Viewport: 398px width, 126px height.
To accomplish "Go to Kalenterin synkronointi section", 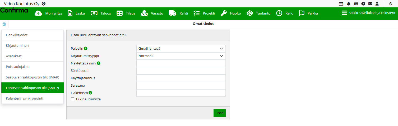I will tap(33, 99).
